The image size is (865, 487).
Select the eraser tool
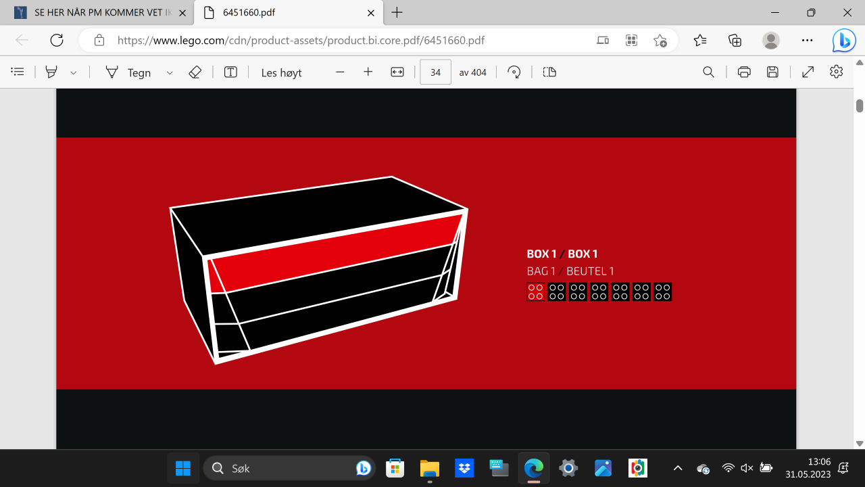pos(195,72)
